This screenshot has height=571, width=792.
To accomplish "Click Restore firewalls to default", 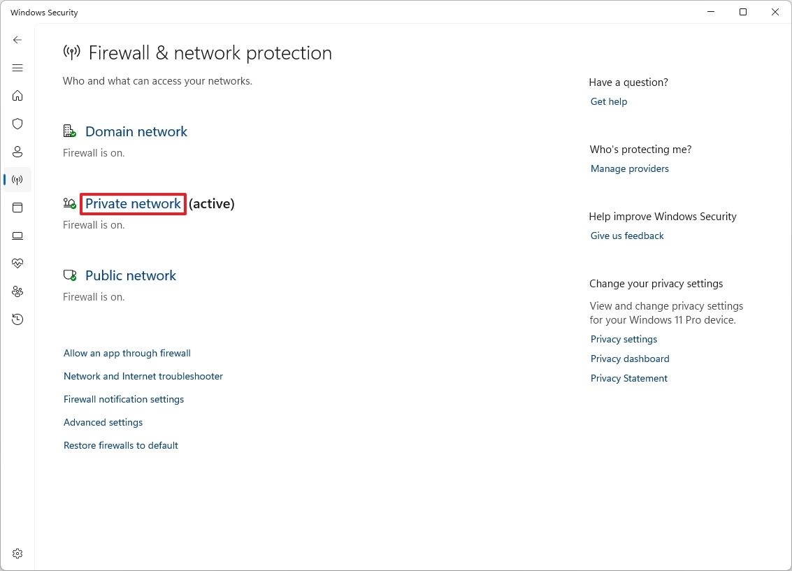I will pos(120,445).
